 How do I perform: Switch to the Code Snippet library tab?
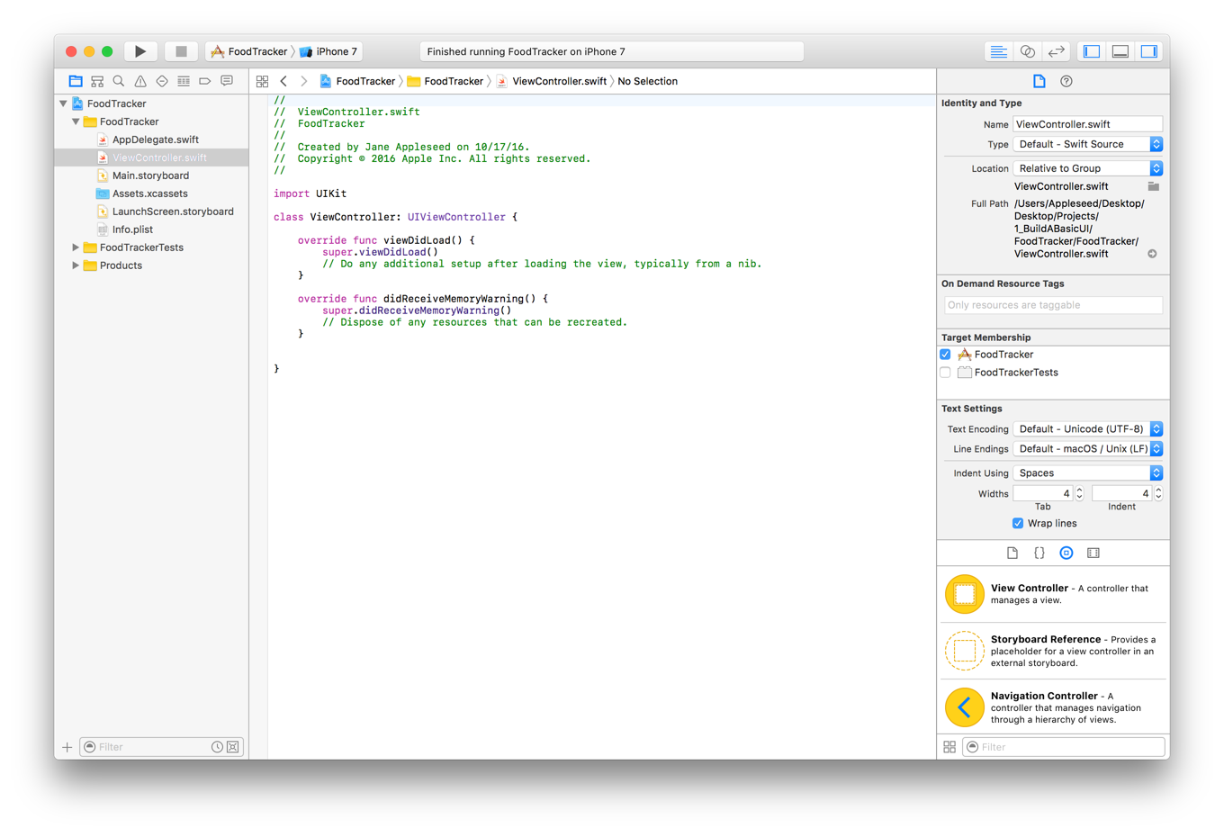(1039, 553)
